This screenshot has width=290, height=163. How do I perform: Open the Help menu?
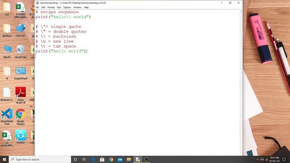click(86, 7)
